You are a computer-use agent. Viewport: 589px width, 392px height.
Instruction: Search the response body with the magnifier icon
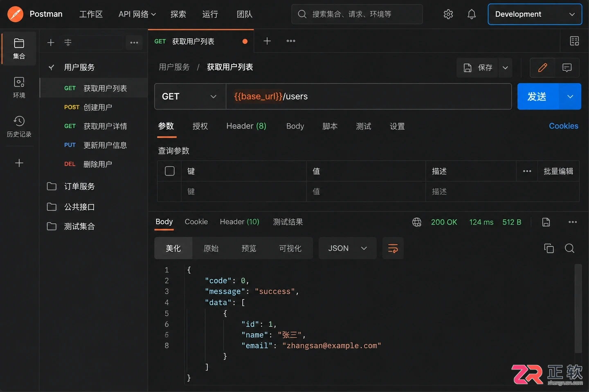tap(569, 248)
